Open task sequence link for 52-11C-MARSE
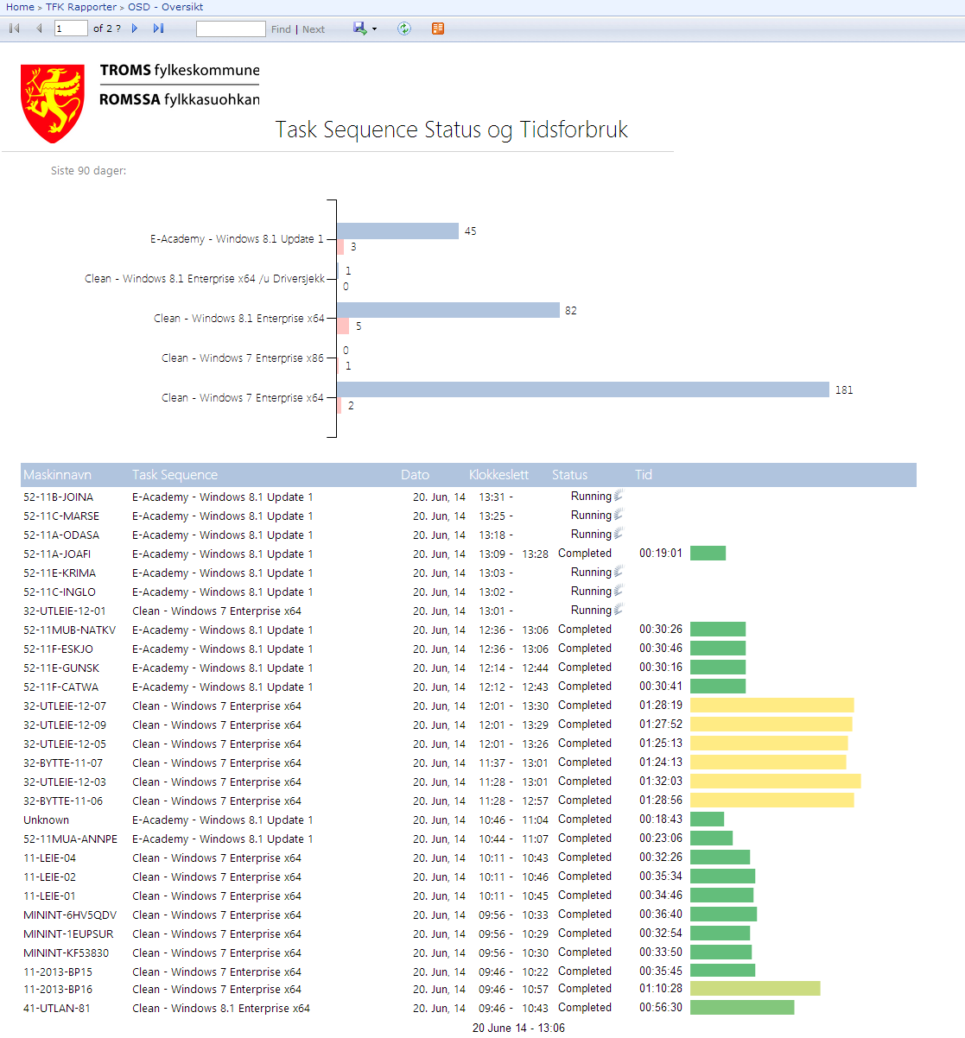This screenshot has height=1038, width=965. 221,515
